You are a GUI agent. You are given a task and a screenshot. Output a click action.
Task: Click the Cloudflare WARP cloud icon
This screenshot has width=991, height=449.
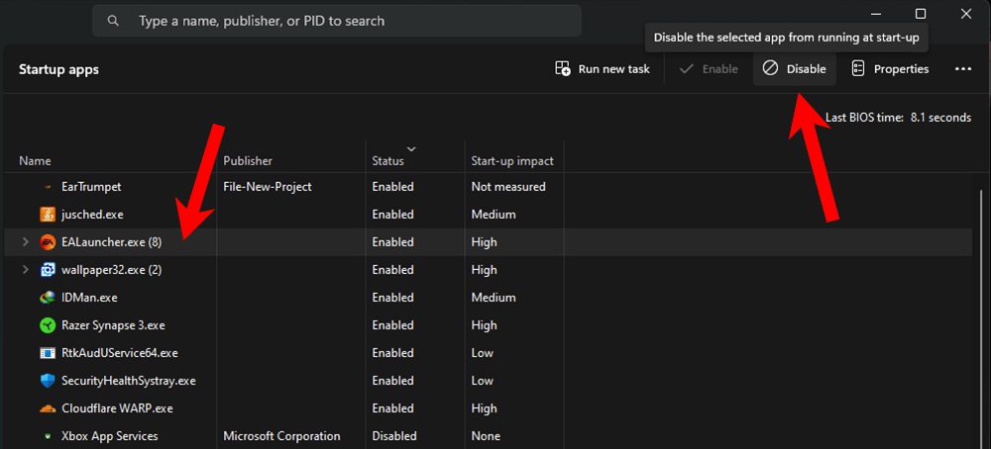(48, 408)
